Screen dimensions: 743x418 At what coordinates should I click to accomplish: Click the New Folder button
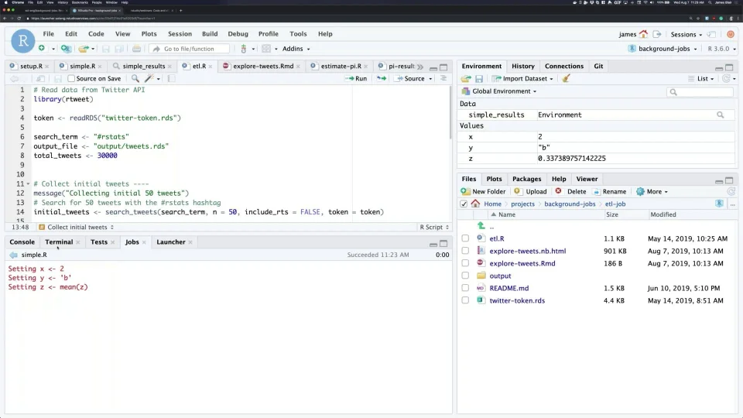(x=483, y=191)
